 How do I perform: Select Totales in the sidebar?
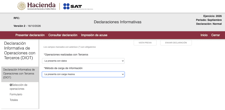pyautogui.click(x=14, y=100)
